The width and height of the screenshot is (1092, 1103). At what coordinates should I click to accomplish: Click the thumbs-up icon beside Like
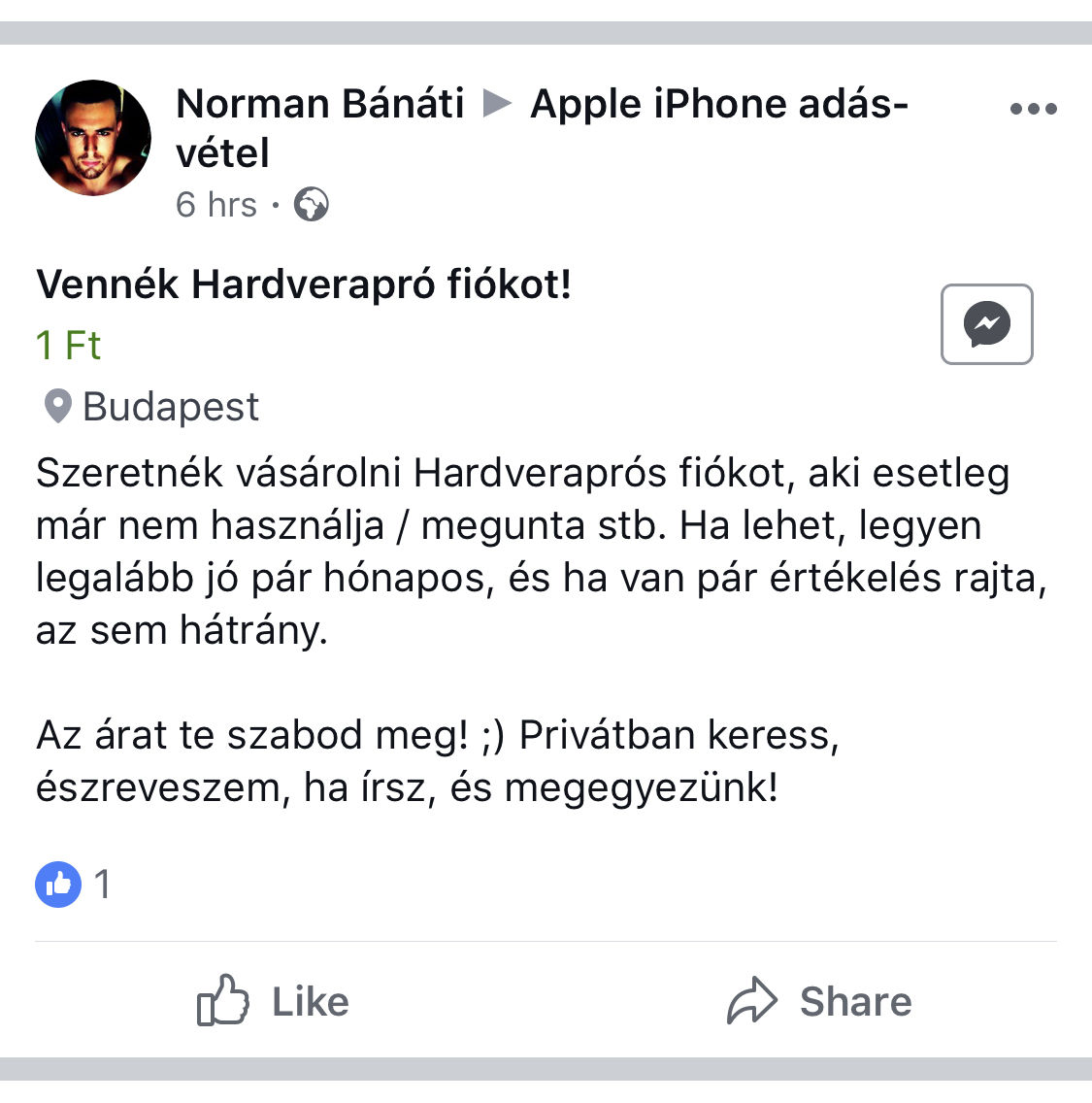point(223,1000)
